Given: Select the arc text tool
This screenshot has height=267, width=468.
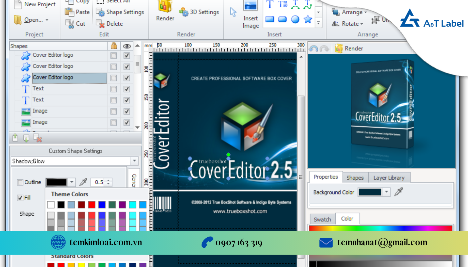Looking at the screenshot, I should pyautogui.click(x=295, y=4).
